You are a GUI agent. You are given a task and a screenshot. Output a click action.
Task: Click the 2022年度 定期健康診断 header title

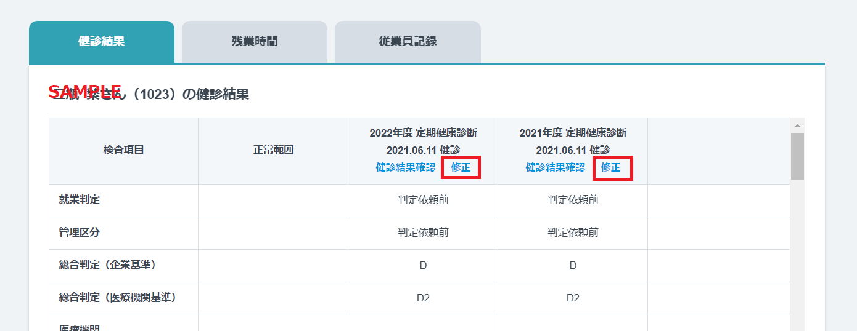click(423, 133)
